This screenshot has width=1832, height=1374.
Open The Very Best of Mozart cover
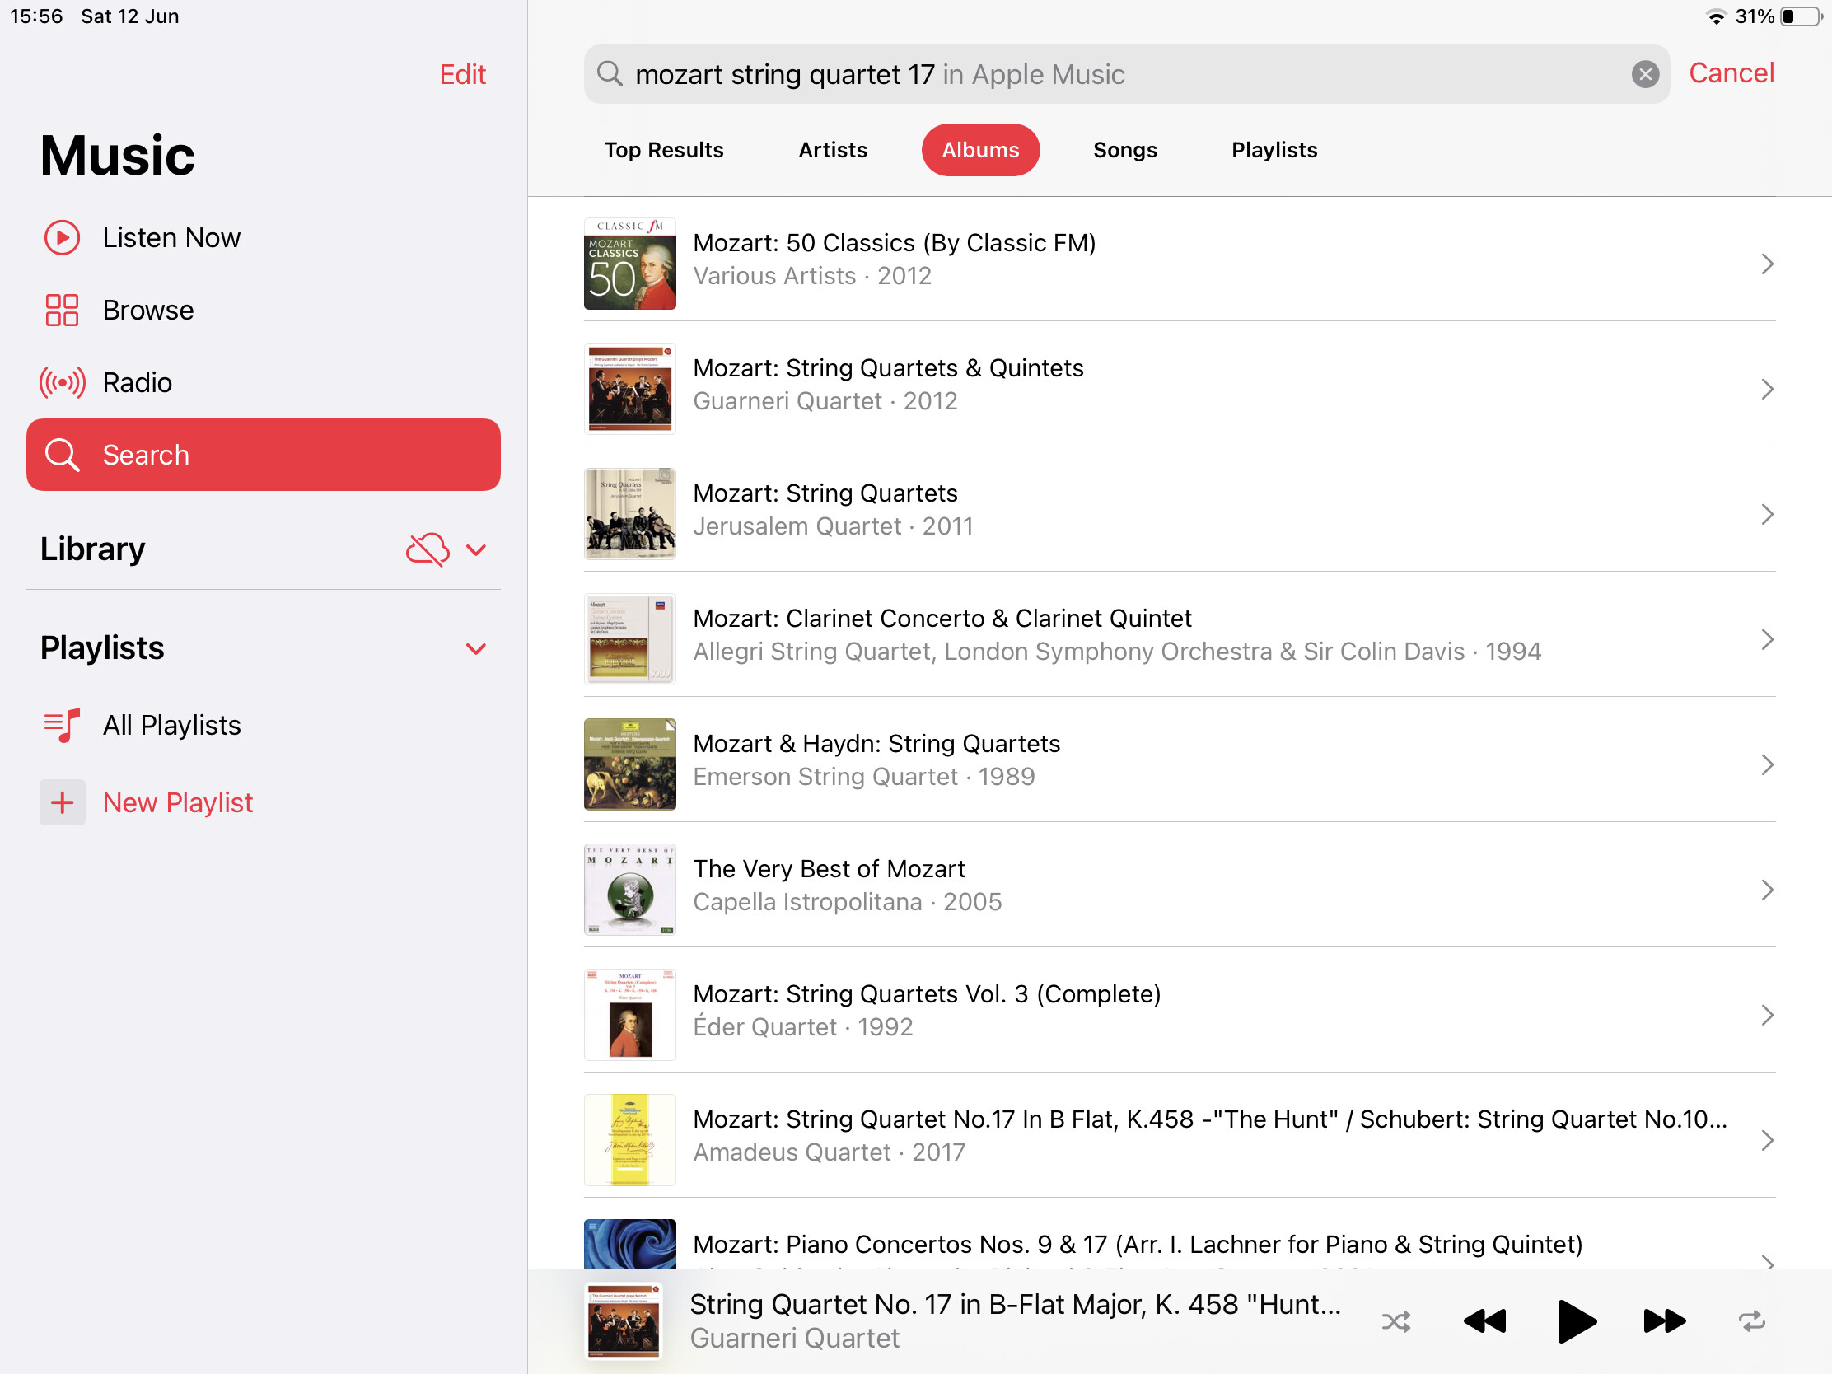(629, 890)
